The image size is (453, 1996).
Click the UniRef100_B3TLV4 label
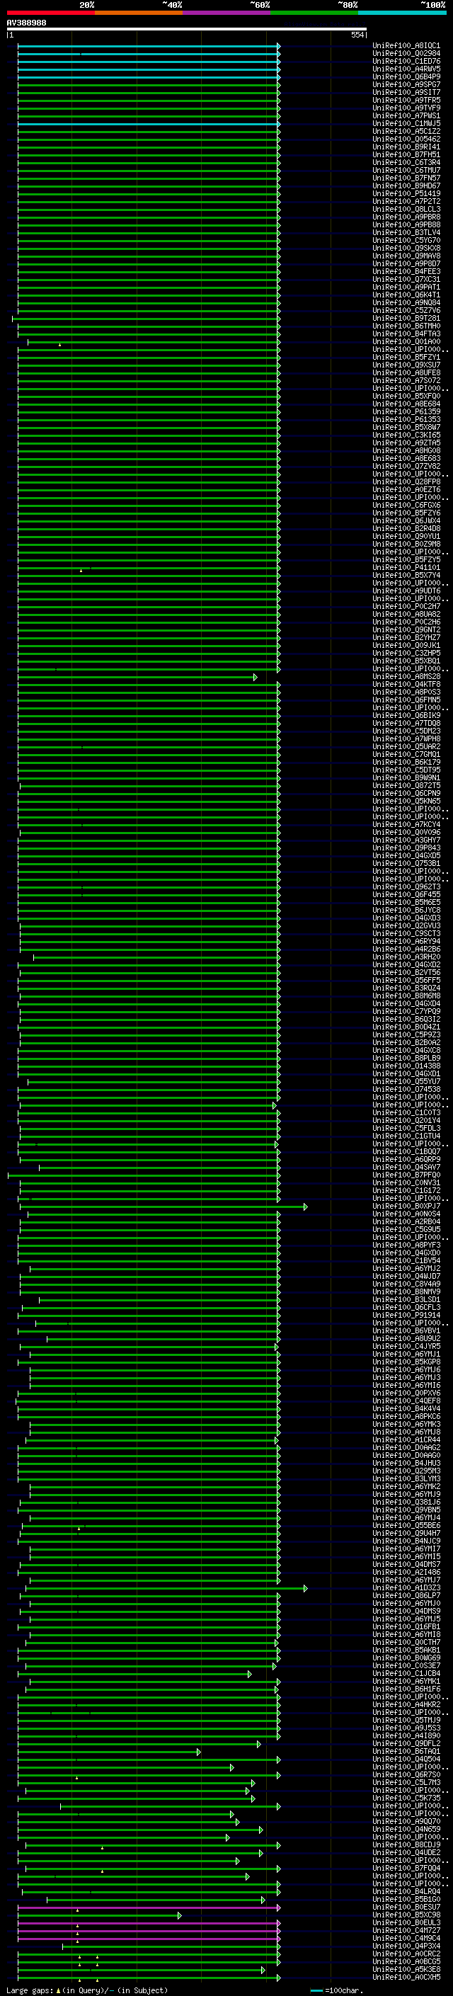click(x=406, y=232)
